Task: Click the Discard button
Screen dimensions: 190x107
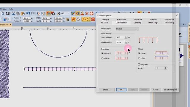Action: pos(144,90)
